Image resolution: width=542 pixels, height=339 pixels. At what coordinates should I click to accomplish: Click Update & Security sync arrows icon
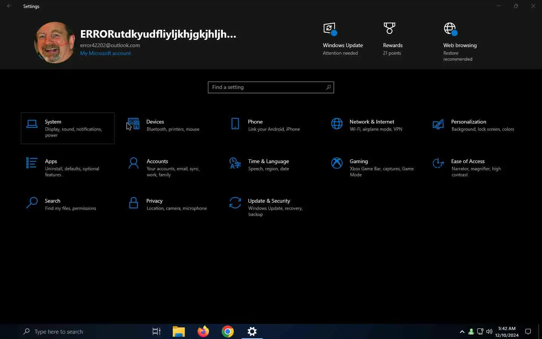click(x=235, y=203)
